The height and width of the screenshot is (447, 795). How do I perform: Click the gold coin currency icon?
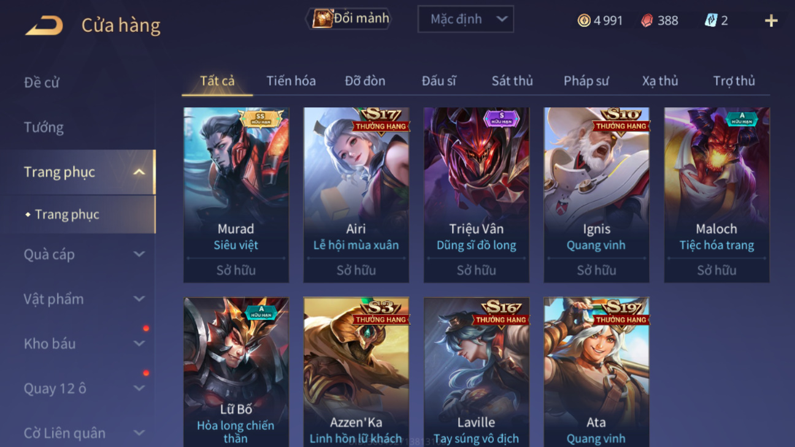(584, 20)
